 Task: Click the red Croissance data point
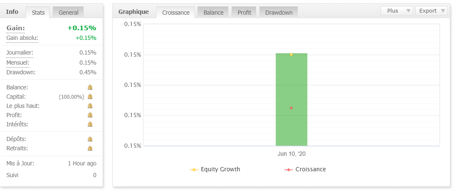coord(291,108)
